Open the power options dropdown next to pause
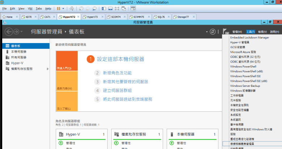The height and width of the screenshot is (149, 282). [x=64, y=8]
